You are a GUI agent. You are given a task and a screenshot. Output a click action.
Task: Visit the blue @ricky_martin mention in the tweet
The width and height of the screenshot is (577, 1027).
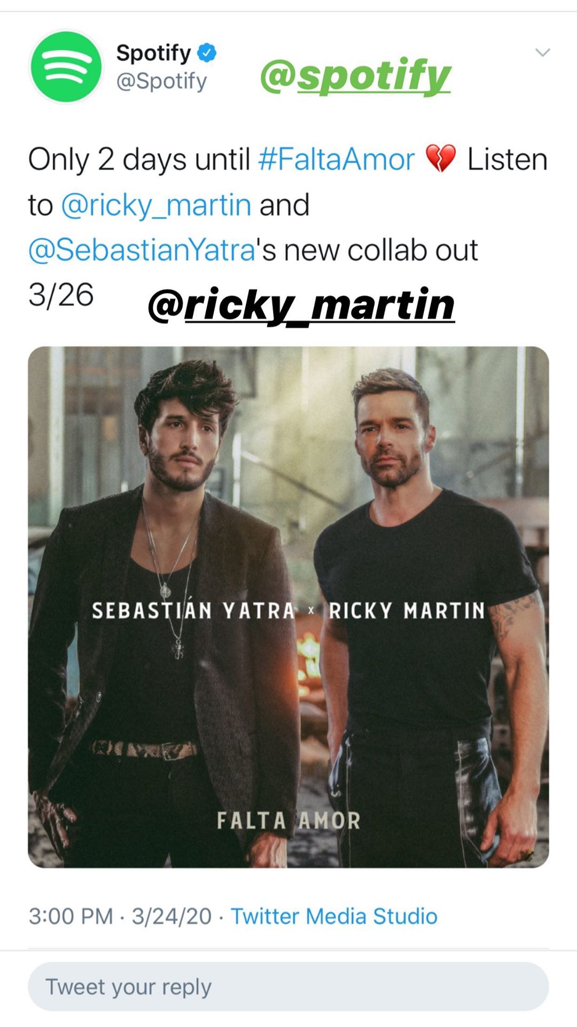coord(156,205)
